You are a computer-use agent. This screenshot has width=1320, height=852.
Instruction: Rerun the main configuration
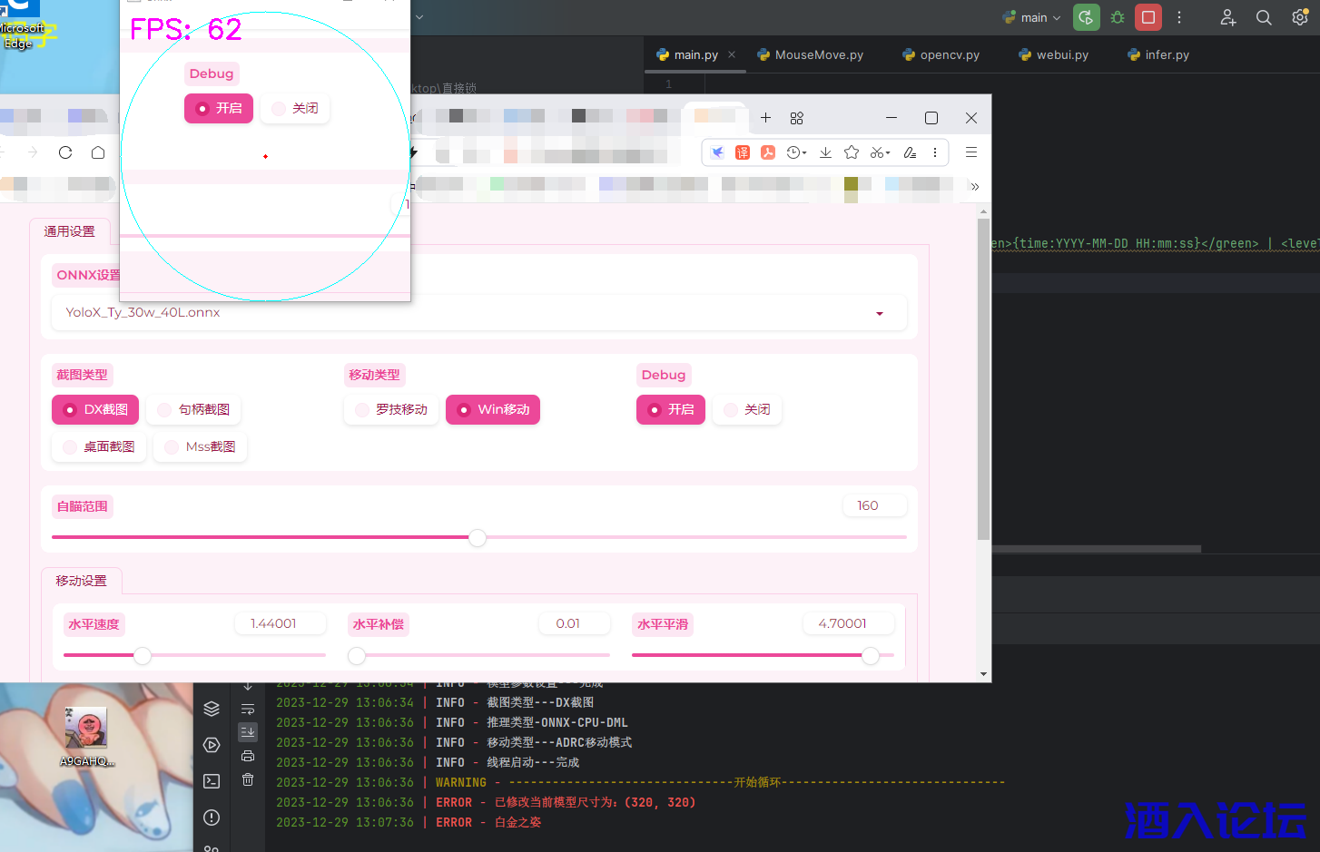click(x=1086, y=17)
